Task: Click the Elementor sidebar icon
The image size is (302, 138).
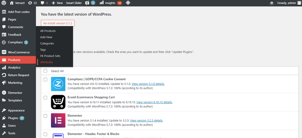Action: click(x=4, y=93)
